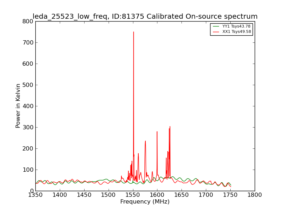Viewport: 283px width, 212px height.
Task: Click y-axis tick label 100
Action: point(28,170)
